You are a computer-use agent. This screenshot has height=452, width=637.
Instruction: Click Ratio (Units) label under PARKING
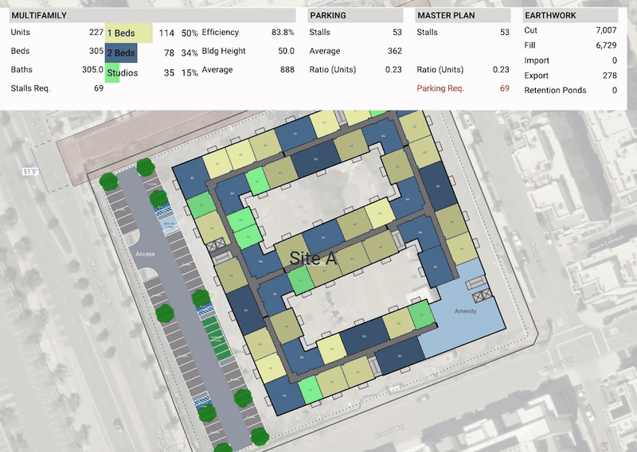pos(333,69)
